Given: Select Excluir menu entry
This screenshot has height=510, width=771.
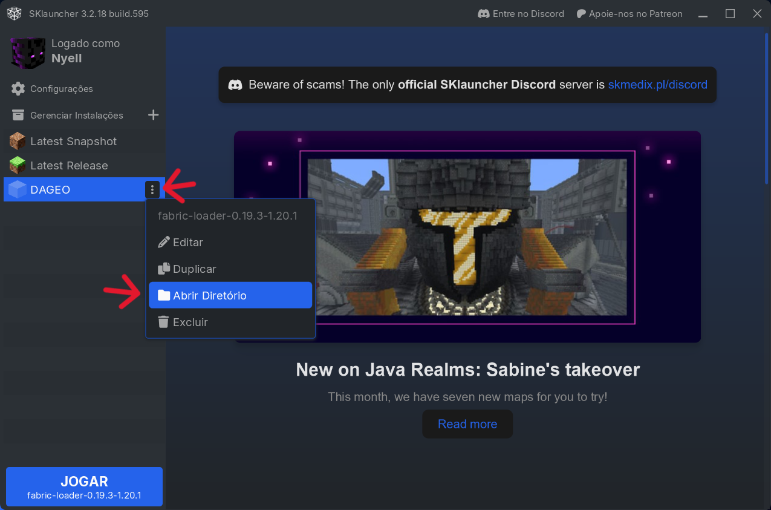Looking at the screenshot, I should [230, 322].
